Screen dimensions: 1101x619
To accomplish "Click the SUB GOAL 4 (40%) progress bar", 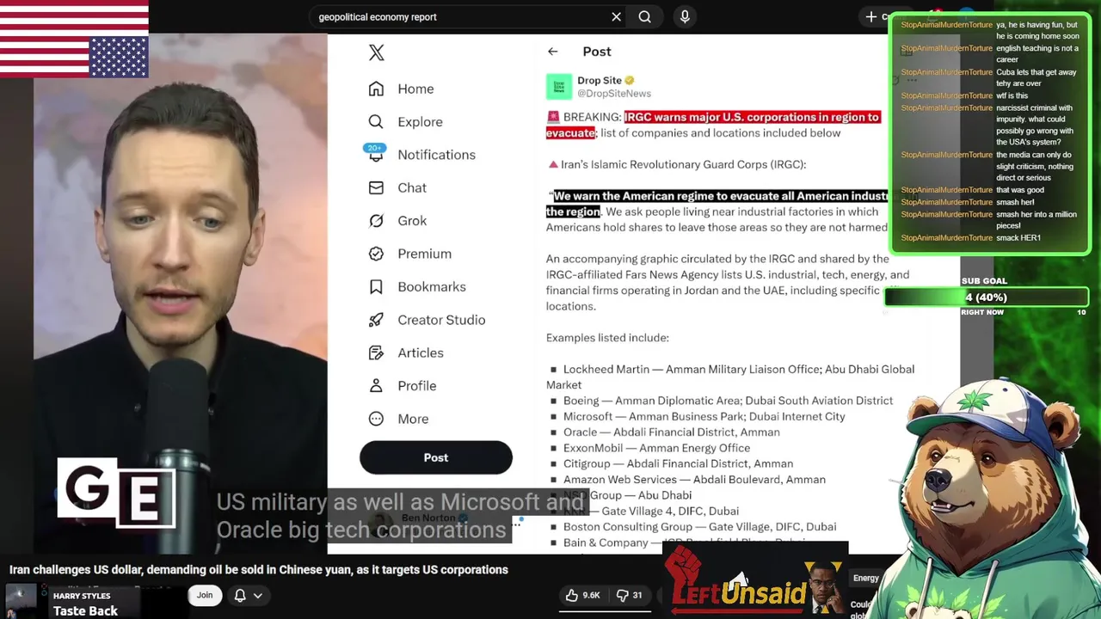I will tap(986, 297).
